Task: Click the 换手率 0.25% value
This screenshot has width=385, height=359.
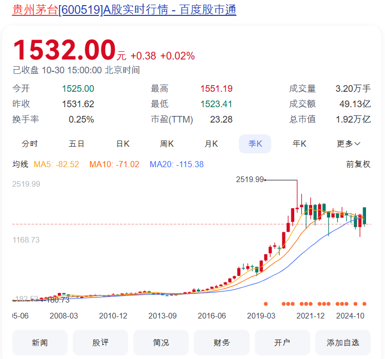Action: (82, 119)
